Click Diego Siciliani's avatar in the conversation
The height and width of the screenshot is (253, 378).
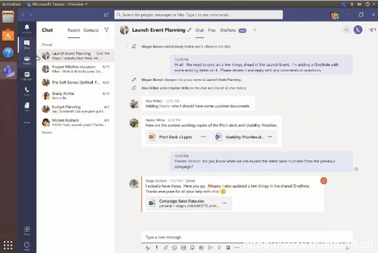pos(134,184)
